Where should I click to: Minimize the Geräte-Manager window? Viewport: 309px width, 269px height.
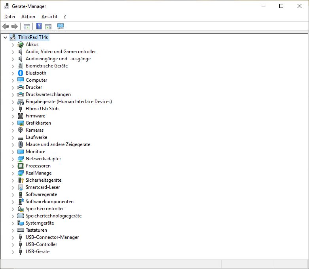pyautogui.click(x=264, y=6)
